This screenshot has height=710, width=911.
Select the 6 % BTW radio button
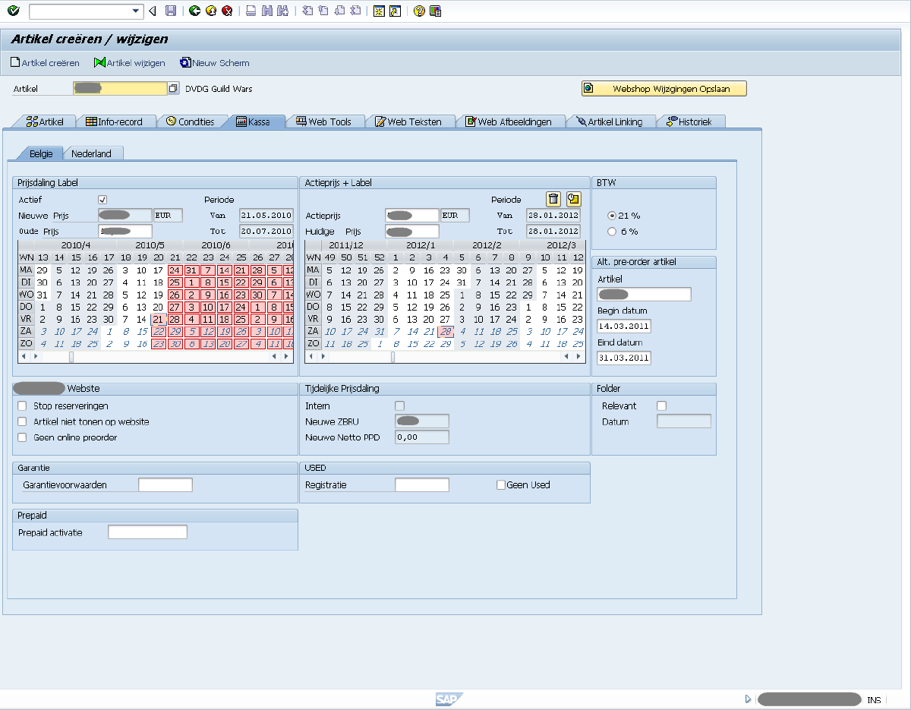coord(612,232)
